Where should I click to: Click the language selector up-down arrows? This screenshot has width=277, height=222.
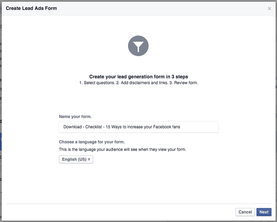coord(89,159)
